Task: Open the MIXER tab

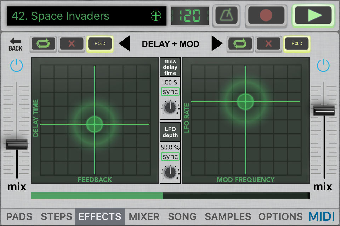Action: [x=144, y=216]
